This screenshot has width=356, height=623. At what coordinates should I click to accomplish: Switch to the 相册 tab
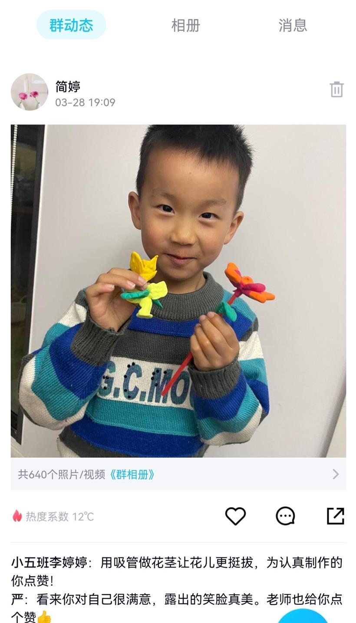[x=185, y=25]
